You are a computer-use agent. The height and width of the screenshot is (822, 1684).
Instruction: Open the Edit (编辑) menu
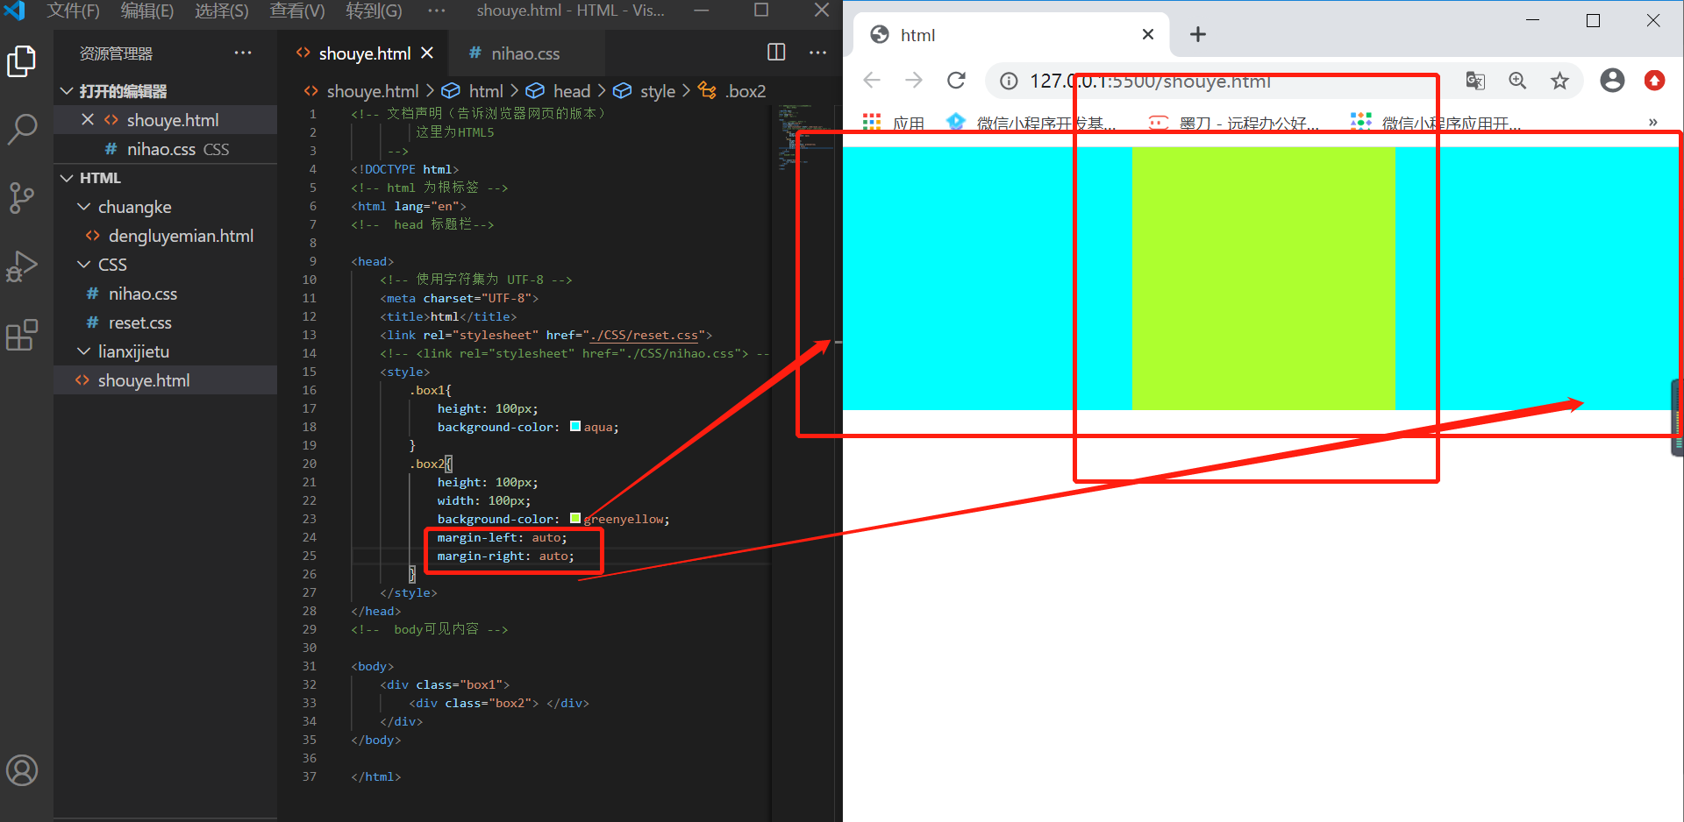147,11
